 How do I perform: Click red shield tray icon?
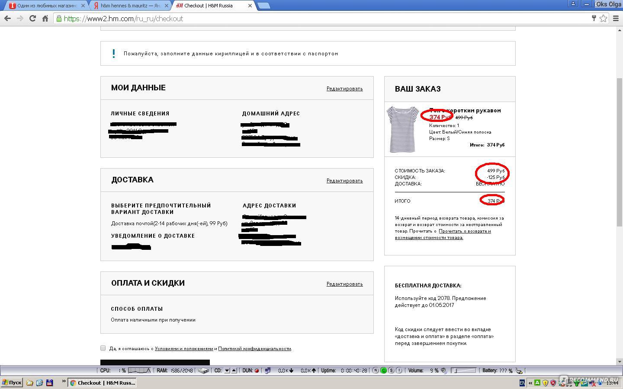pyautogui.click(x=553, y=383)
